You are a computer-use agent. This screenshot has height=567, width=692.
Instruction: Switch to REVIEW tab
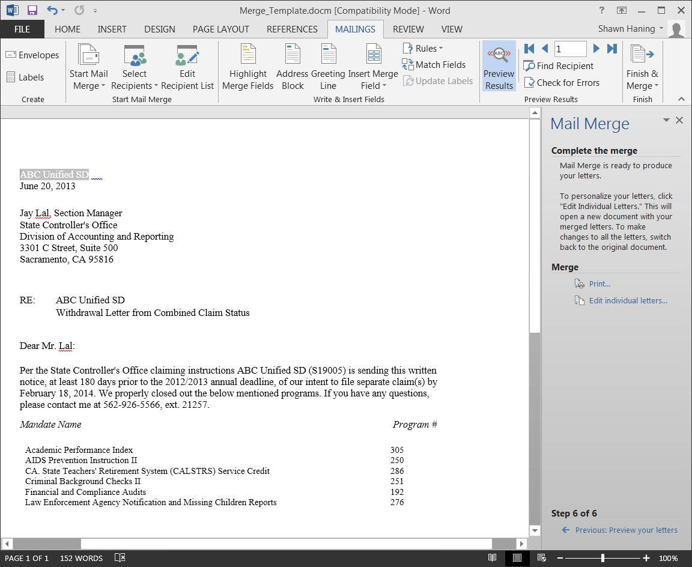point(408,29)
